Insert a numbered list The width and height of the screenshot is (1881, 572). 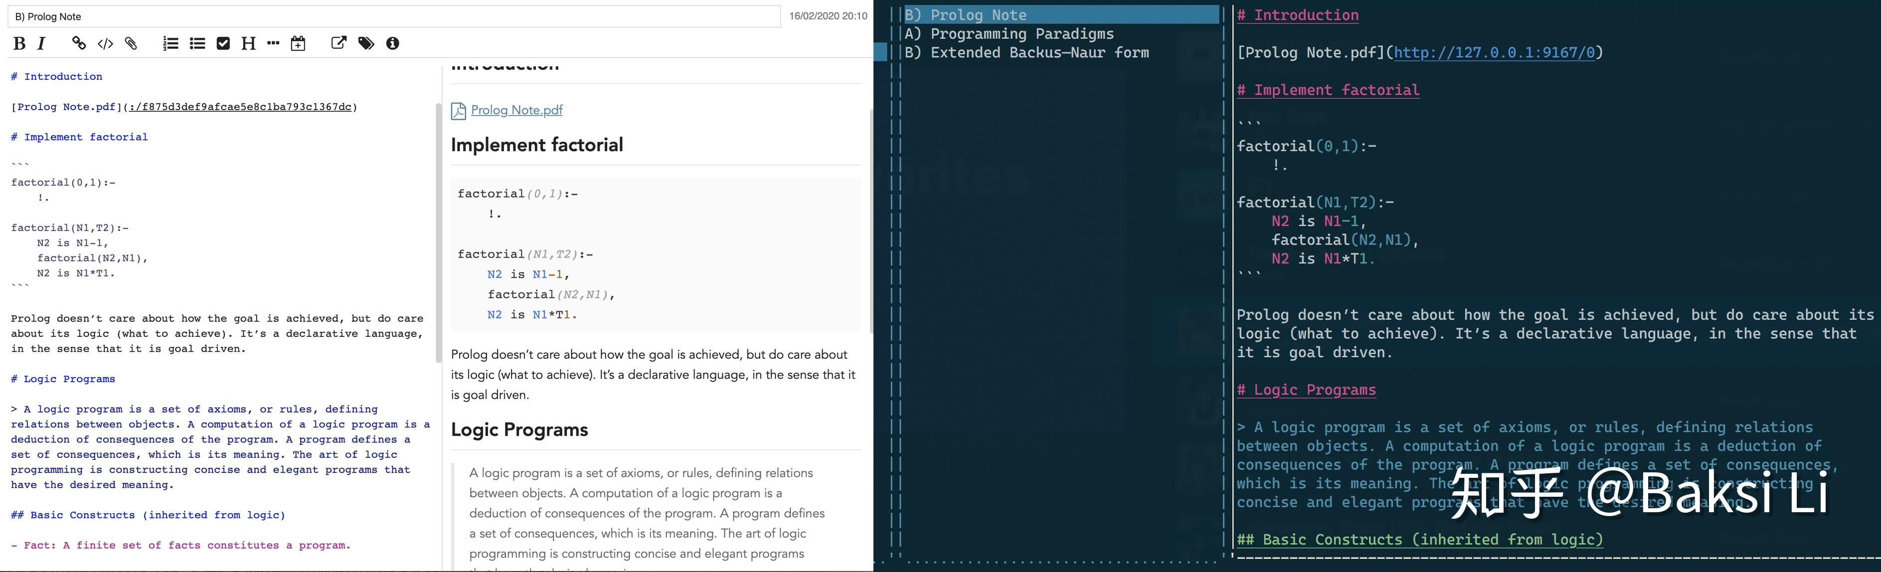coord(170,44)
